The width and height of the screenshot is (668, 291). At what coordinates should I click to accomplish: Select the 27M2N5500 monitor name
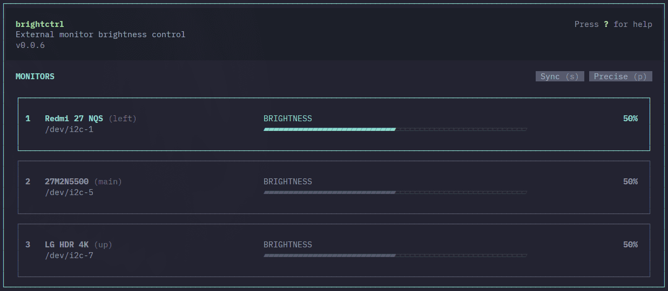point(66,182)
